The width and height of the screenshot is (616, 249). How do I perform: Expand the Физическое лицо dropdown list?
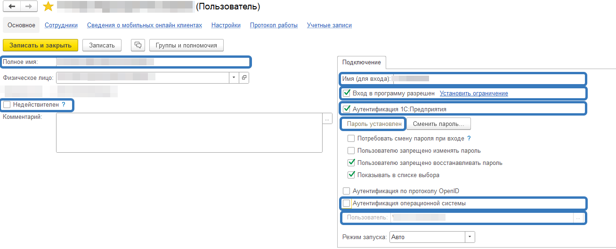[x=234, y=78]
